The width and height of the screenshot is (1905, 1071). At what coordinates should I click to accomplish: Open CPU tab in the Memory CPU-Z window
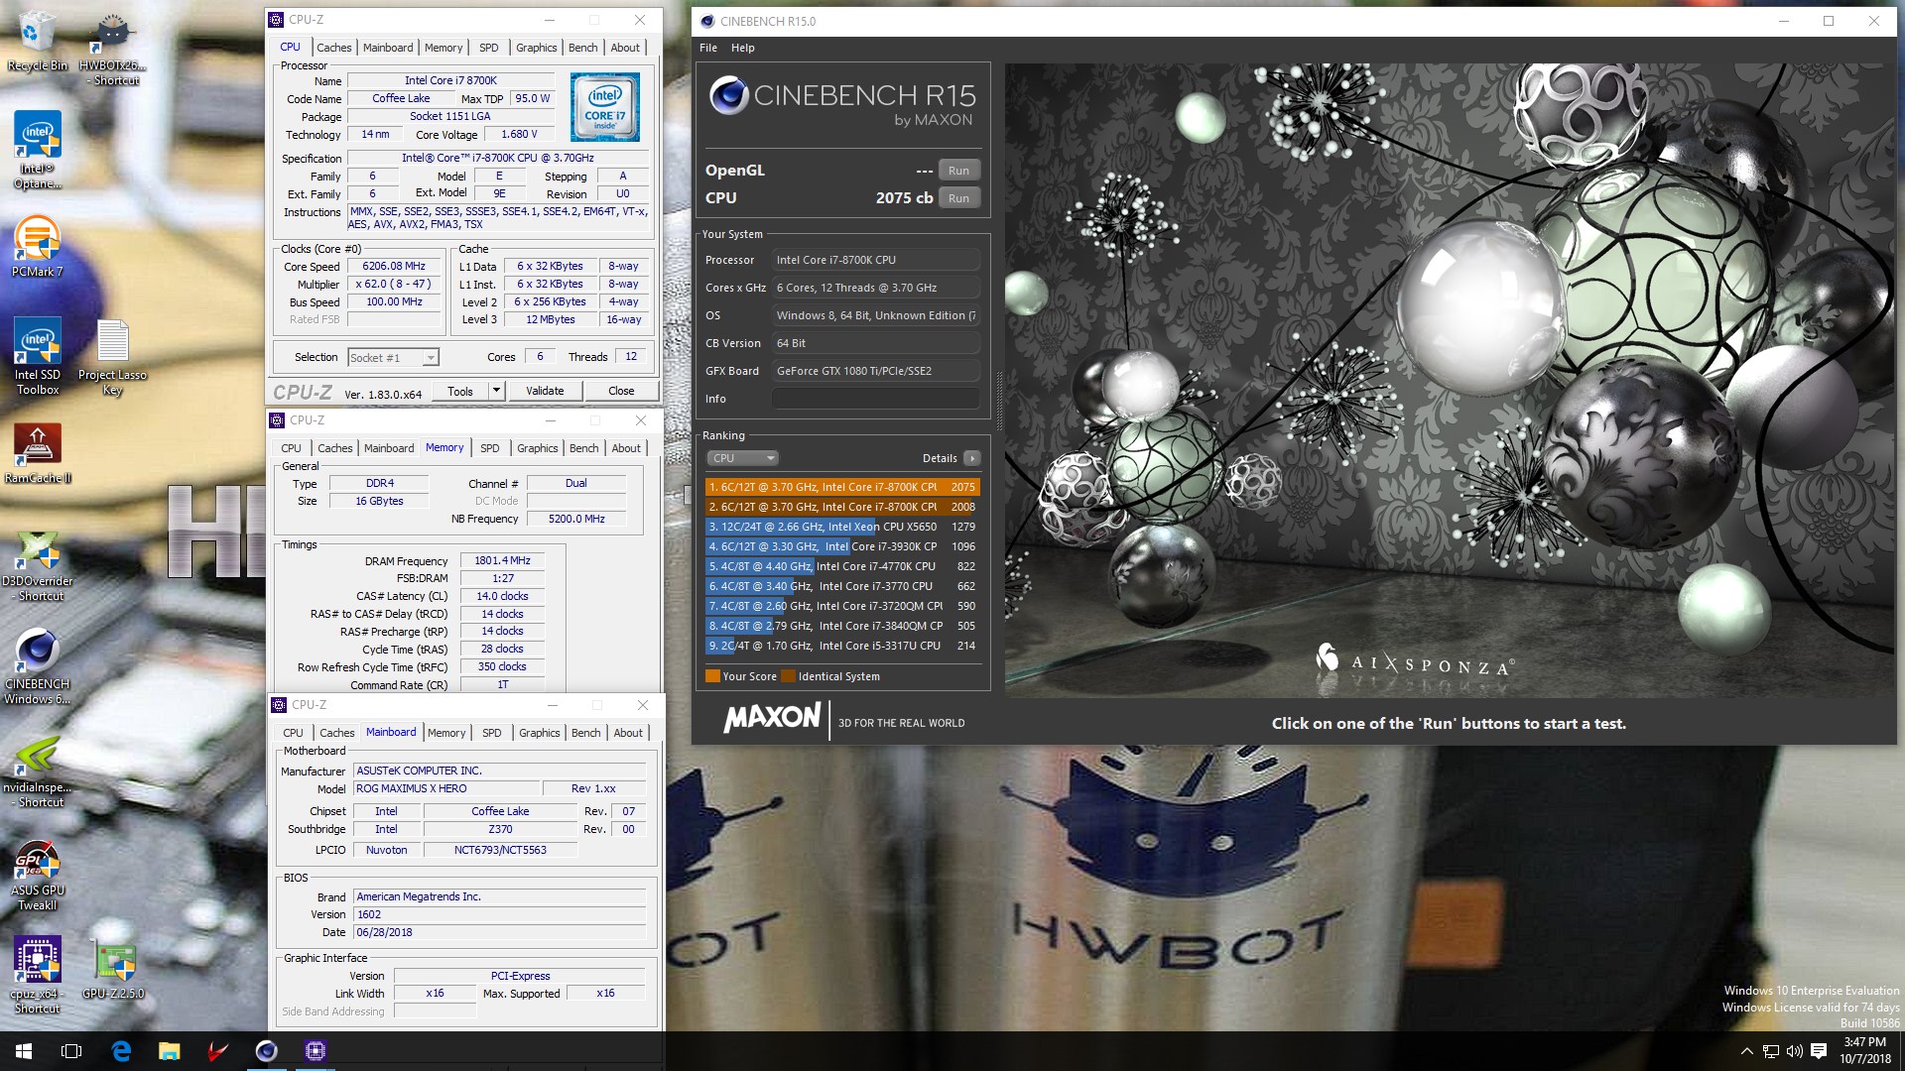(x=291, y=448)
